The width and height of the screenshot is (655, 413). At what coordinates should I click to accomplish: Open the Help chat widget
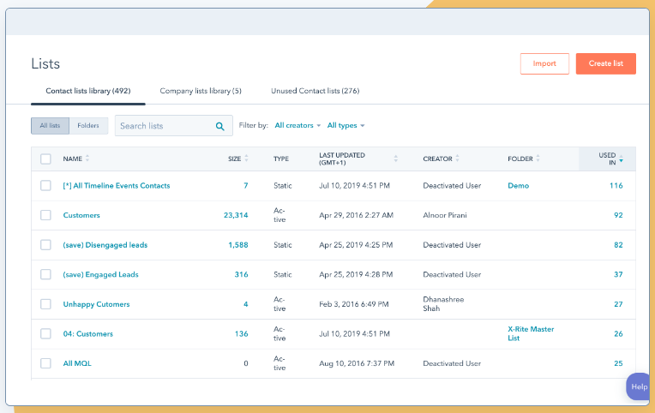639,386
